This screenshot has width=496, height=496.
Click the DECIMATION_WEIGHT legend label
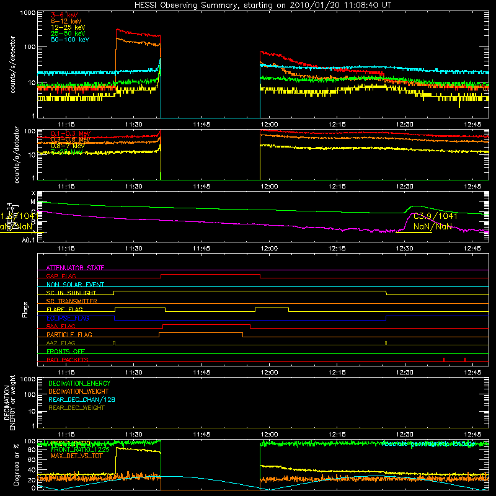[79, 391]
